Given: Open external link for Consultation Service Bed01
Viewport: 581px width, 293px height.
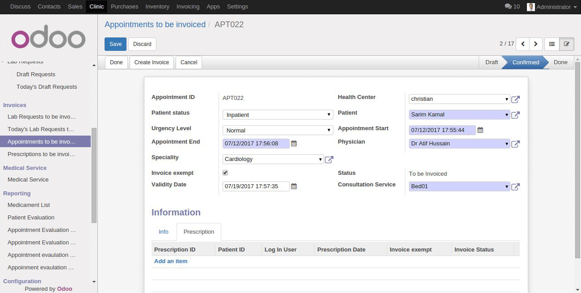Looking at the screenshot, I should coord(515,187).
